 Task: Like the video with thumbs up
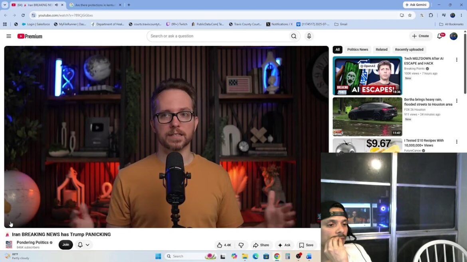224,245
